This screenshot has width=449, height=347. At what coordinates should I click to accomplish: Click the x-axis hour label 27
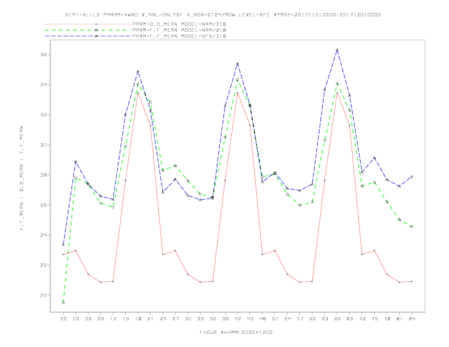tap(175, 319)
